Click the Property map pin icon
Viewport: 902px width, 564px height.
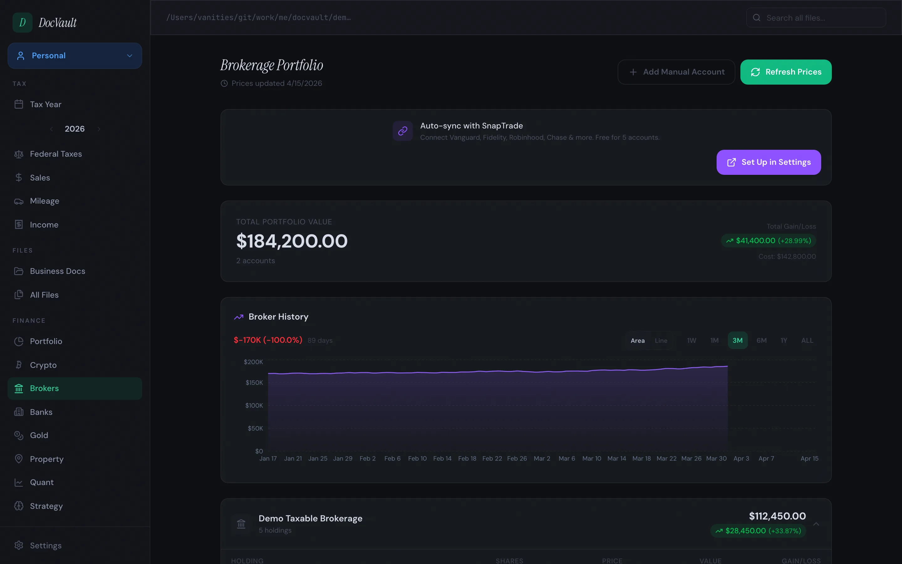tap(19, 459)
